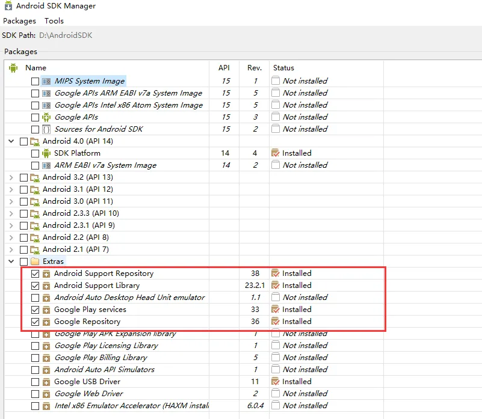482x419 pixels.
Task: Click Android Auto API Simulators package icon
Action: click(x=46, y=370)
